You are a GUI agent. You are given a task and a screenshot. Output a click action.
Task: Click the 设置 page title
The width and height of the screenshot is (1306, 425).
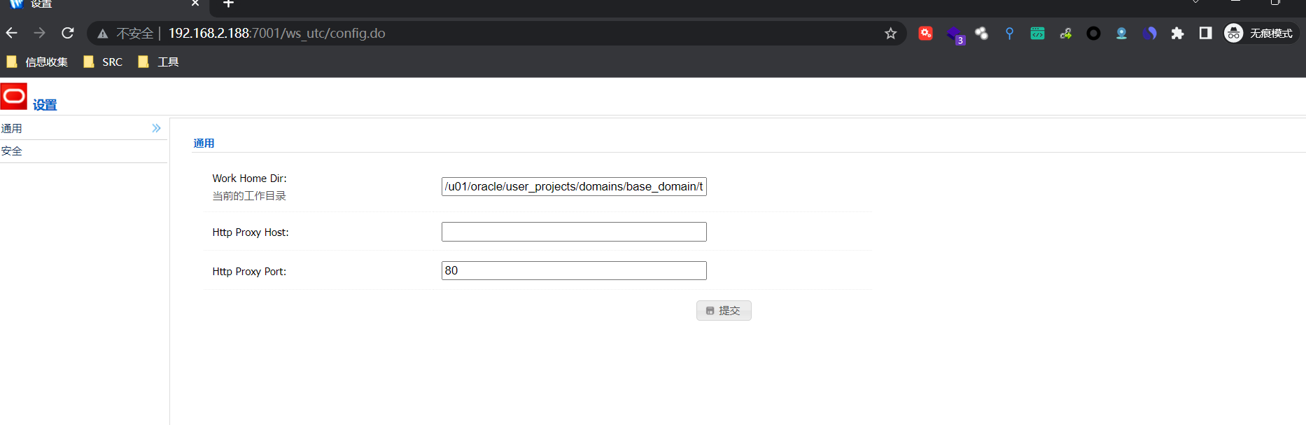click(45, 105)
